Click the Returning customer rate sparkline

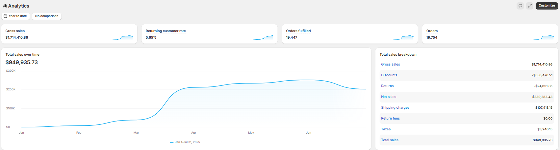pos(263,38)
